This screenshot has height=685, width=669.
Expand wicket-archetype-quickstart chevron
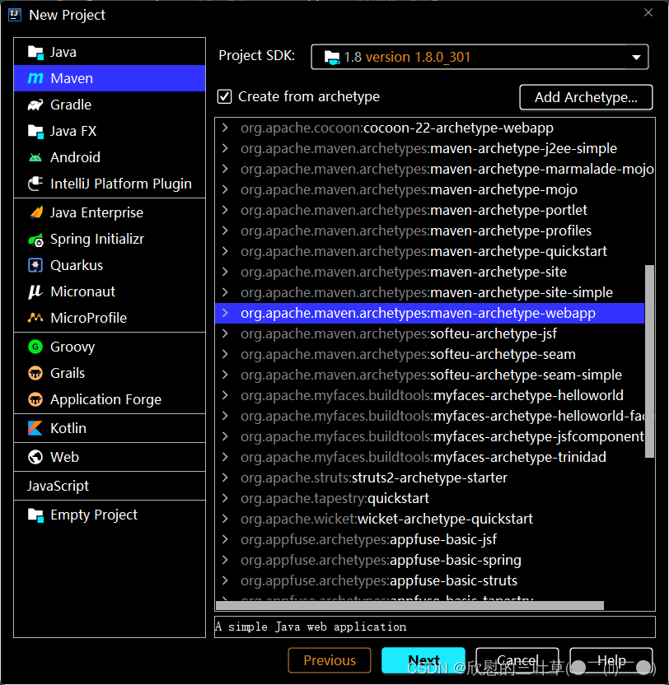pos(225,519)
